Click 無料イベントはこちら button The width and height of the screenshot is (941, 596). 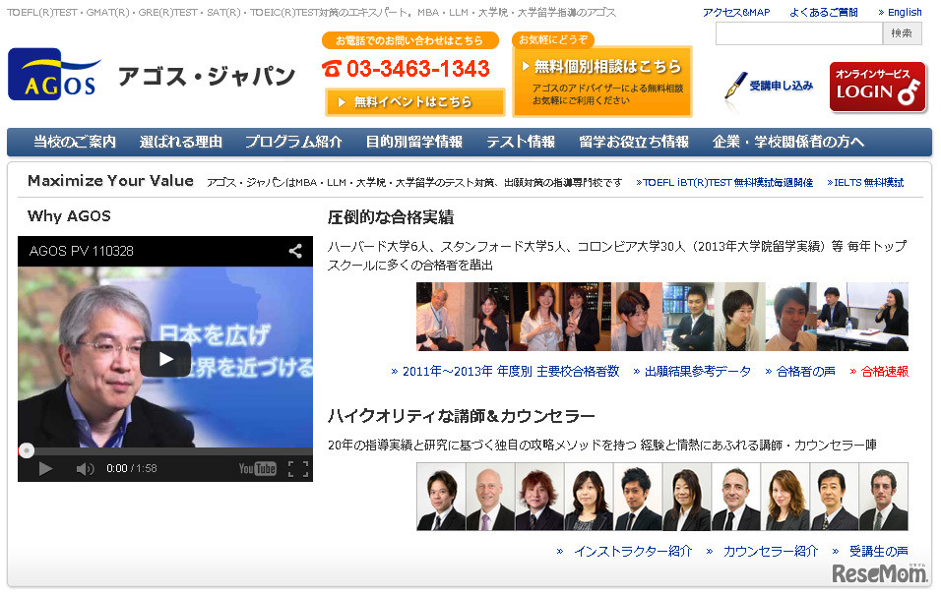coord(414,102)
